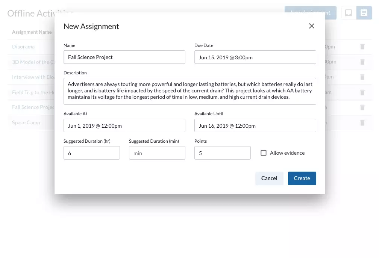Screen dimensions: 379x258
Task: Remove Space Camp using its trash icon
Action: (362, 122)
